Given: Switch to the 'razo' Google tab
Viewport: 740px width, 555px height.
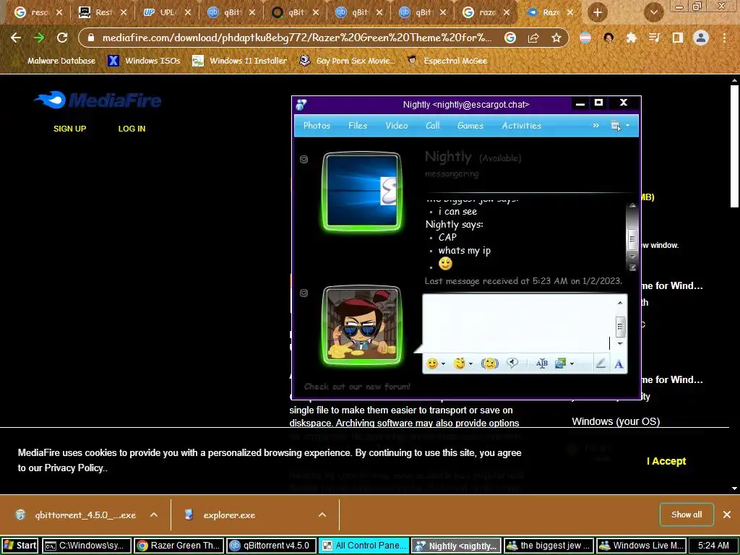Looking at the screenshot, I should [x=488, y=12].
